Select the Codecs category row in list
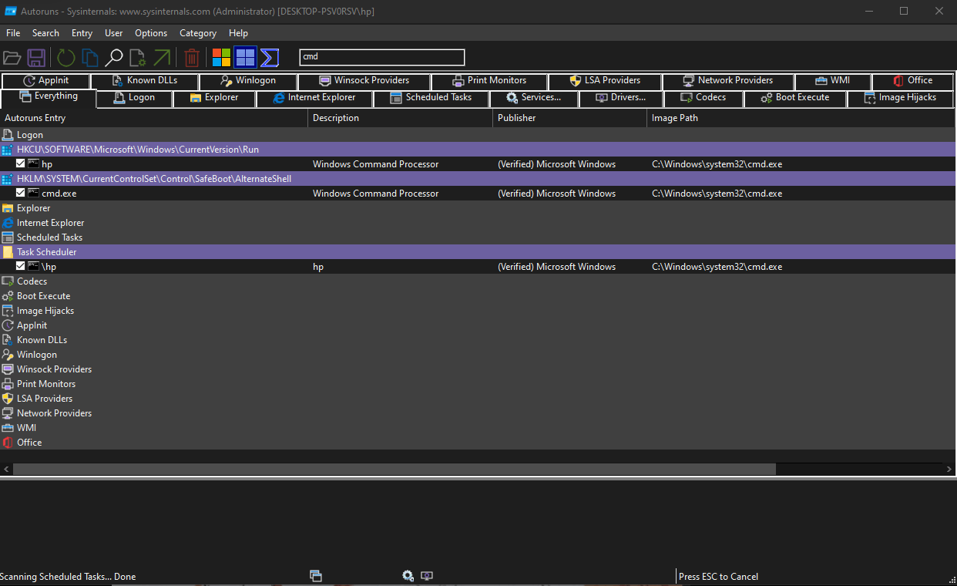957x586 pixels. click(x=478, y=281)
